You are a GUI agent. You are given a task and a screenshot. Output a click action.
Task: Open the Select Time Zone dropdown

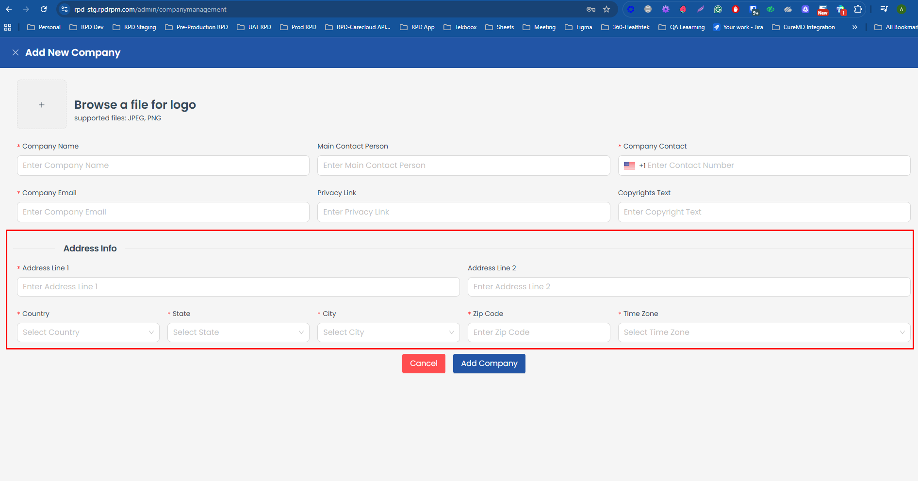764,332
